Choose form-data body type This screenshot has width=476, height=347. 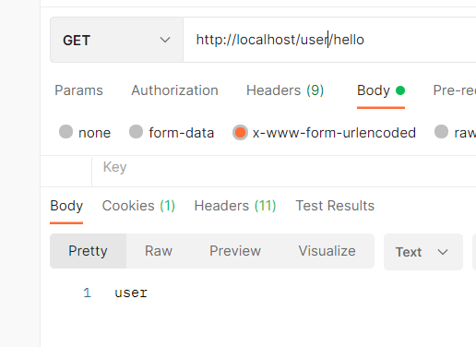point(172,133)
